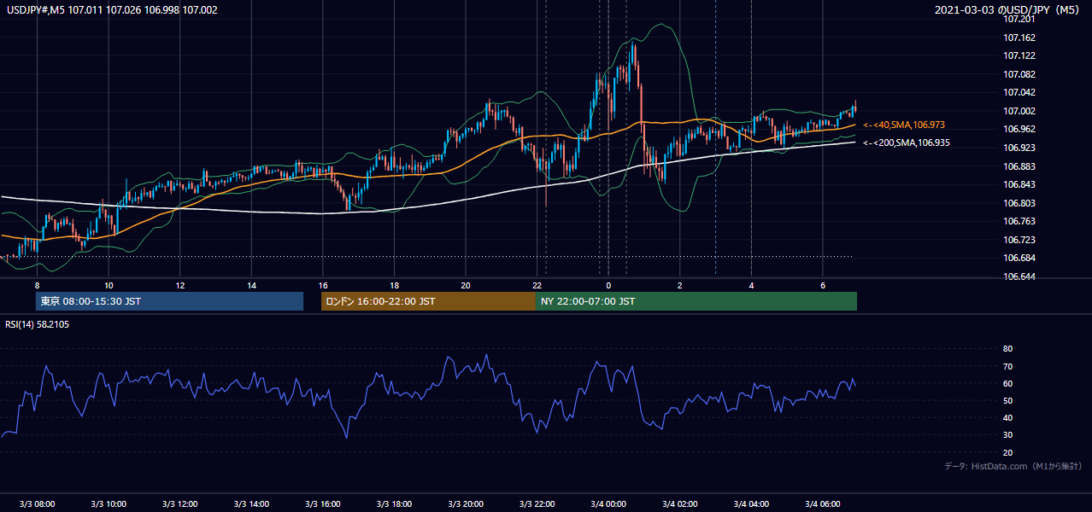Click RSI axis level 40

[x=1007, y=417]
